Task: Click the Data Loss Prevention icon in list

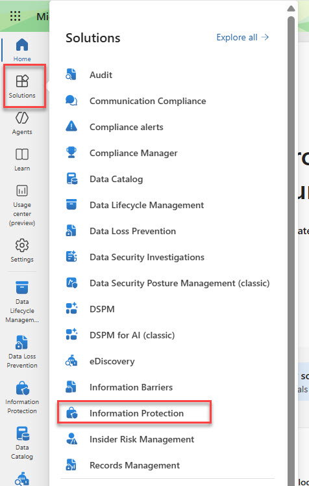Action: (71, 231)
